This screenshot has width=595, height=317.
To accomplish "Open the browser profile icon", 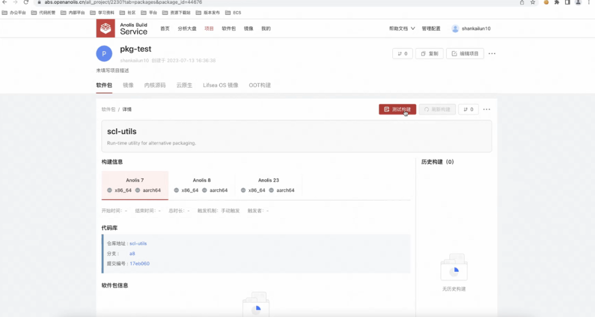I will click(x=578, y=2).
